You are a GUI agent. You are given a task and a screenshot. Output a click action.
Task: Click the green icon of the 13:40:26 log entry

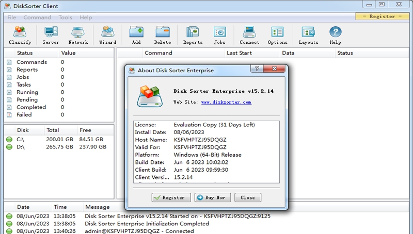(9, 231)
